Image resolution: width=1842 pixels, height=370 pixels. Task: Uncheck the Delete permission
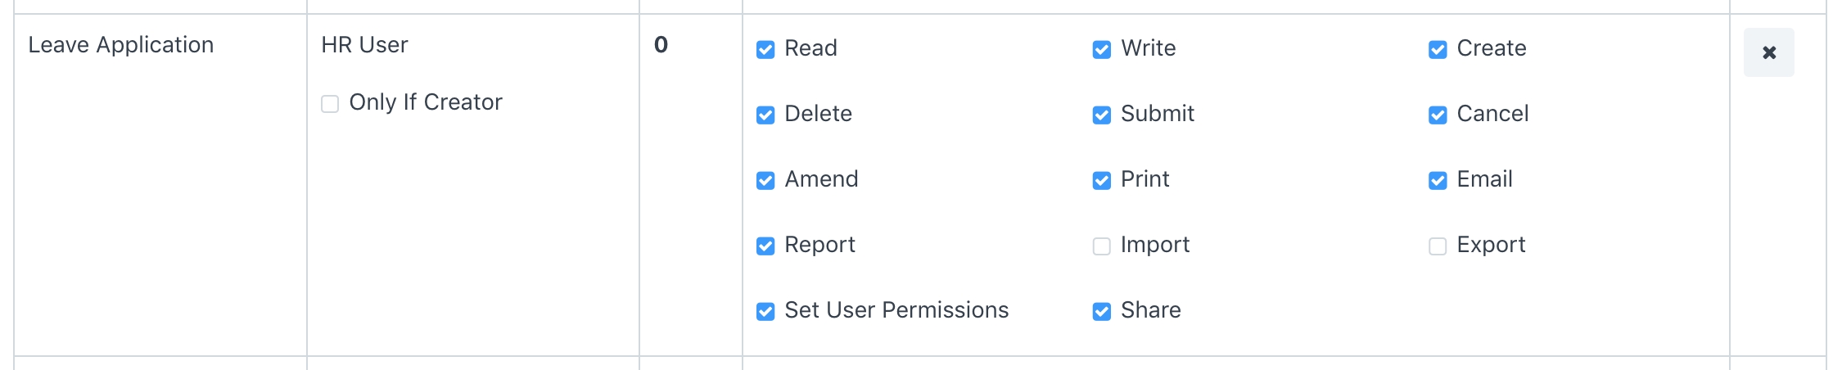pyautogui.click(x=765, y=115)
